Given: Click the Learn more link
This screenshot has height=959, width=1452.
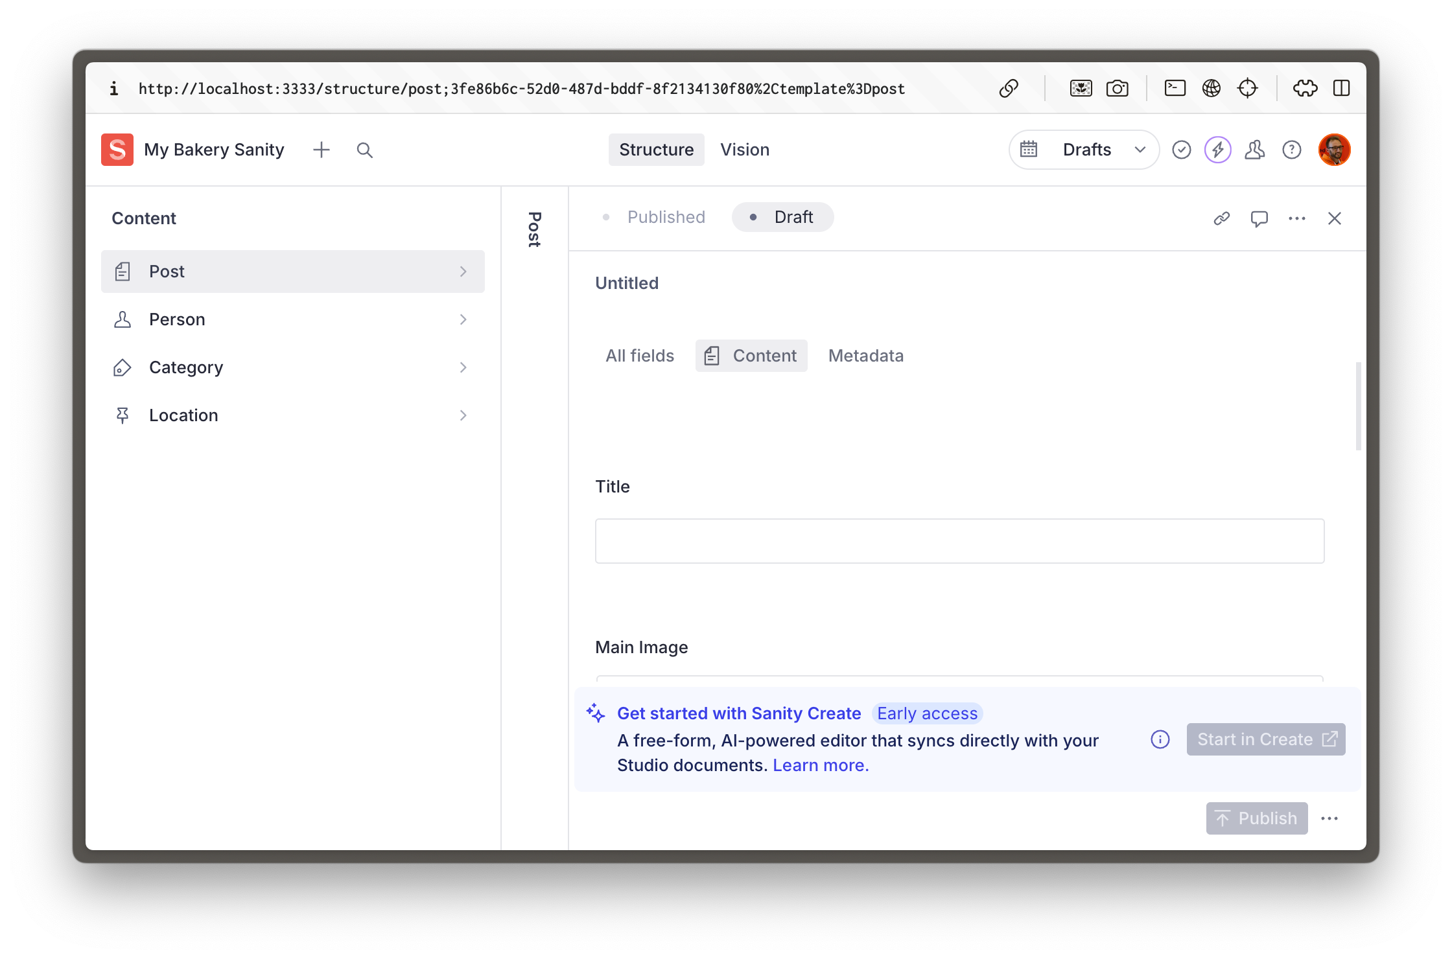Looking at the screenshot, I should pos(820,765).
